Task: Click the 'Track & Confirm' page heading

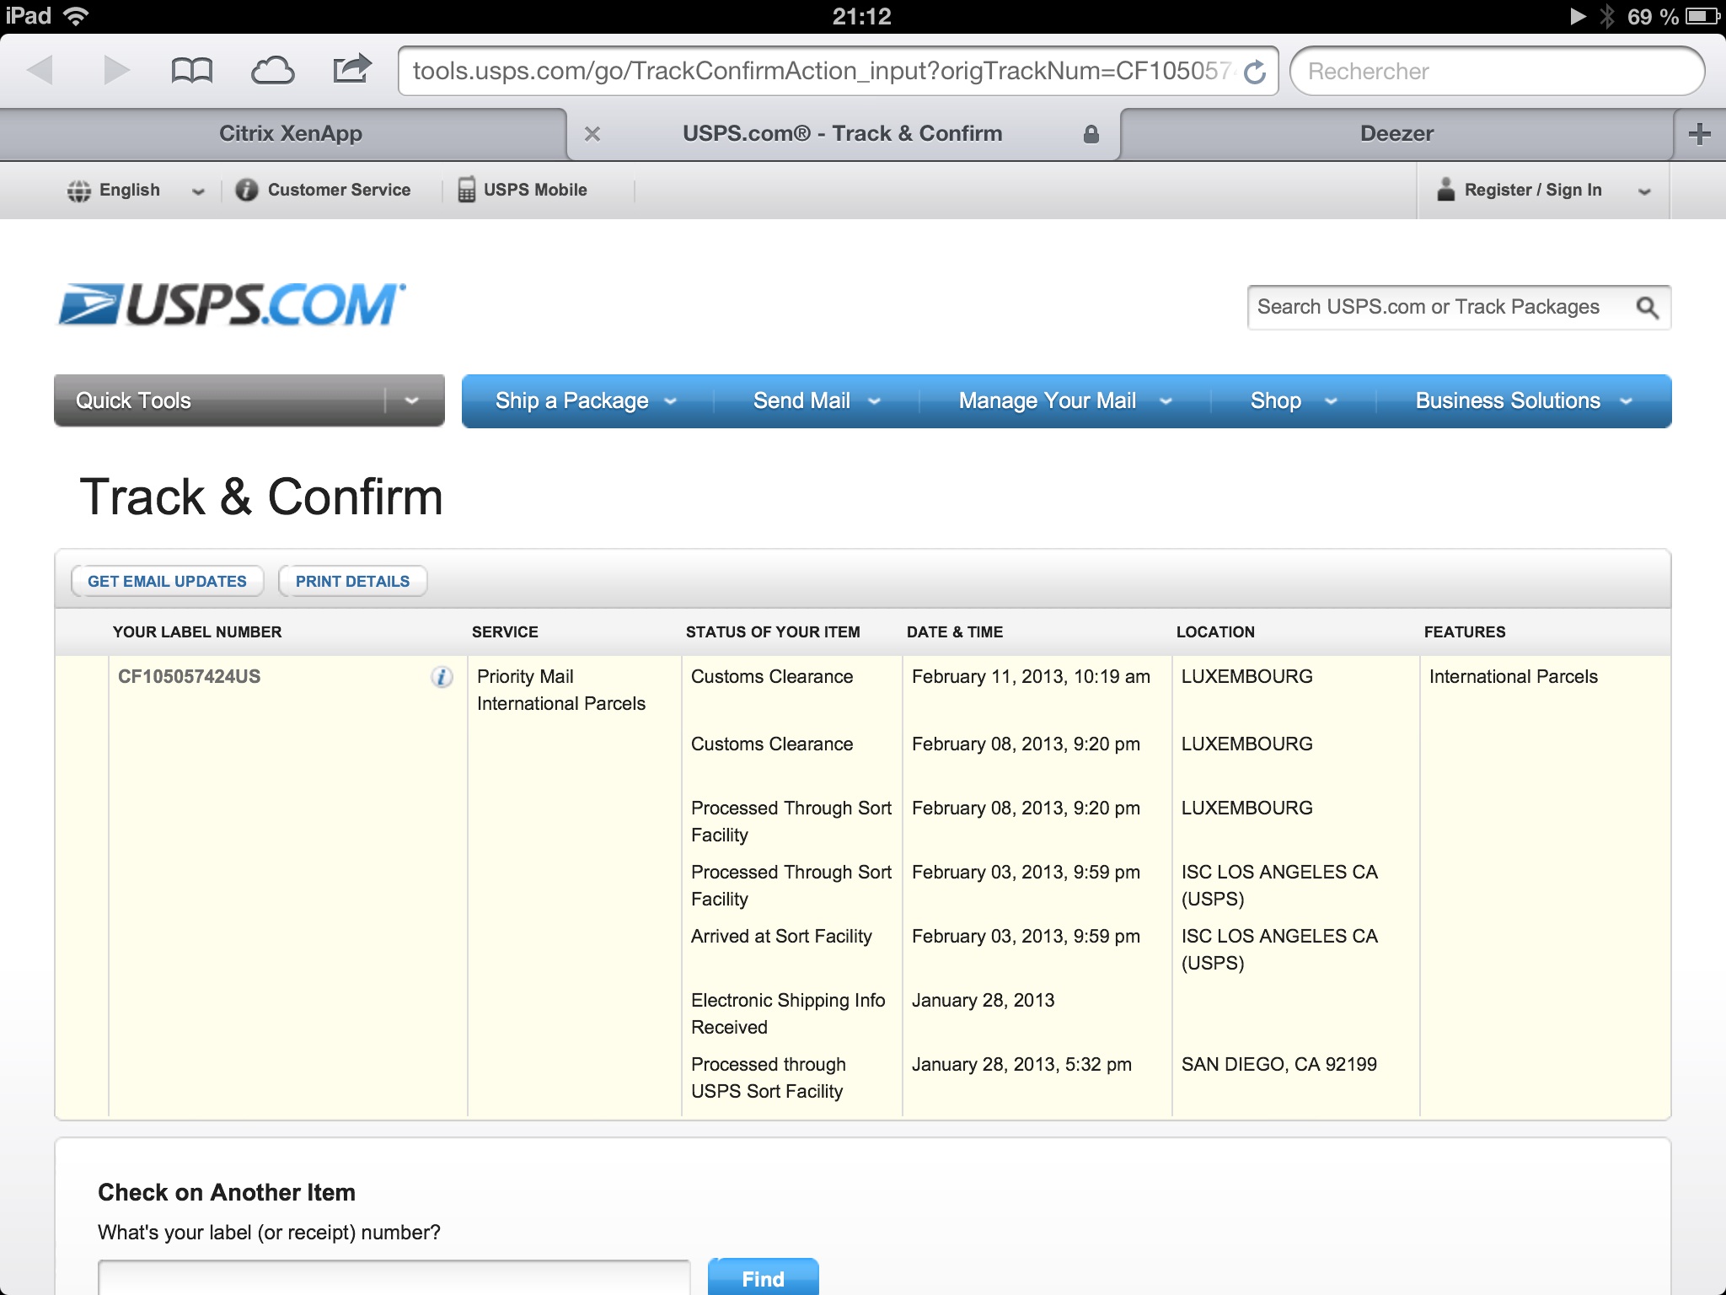Action: click(261, 497)
